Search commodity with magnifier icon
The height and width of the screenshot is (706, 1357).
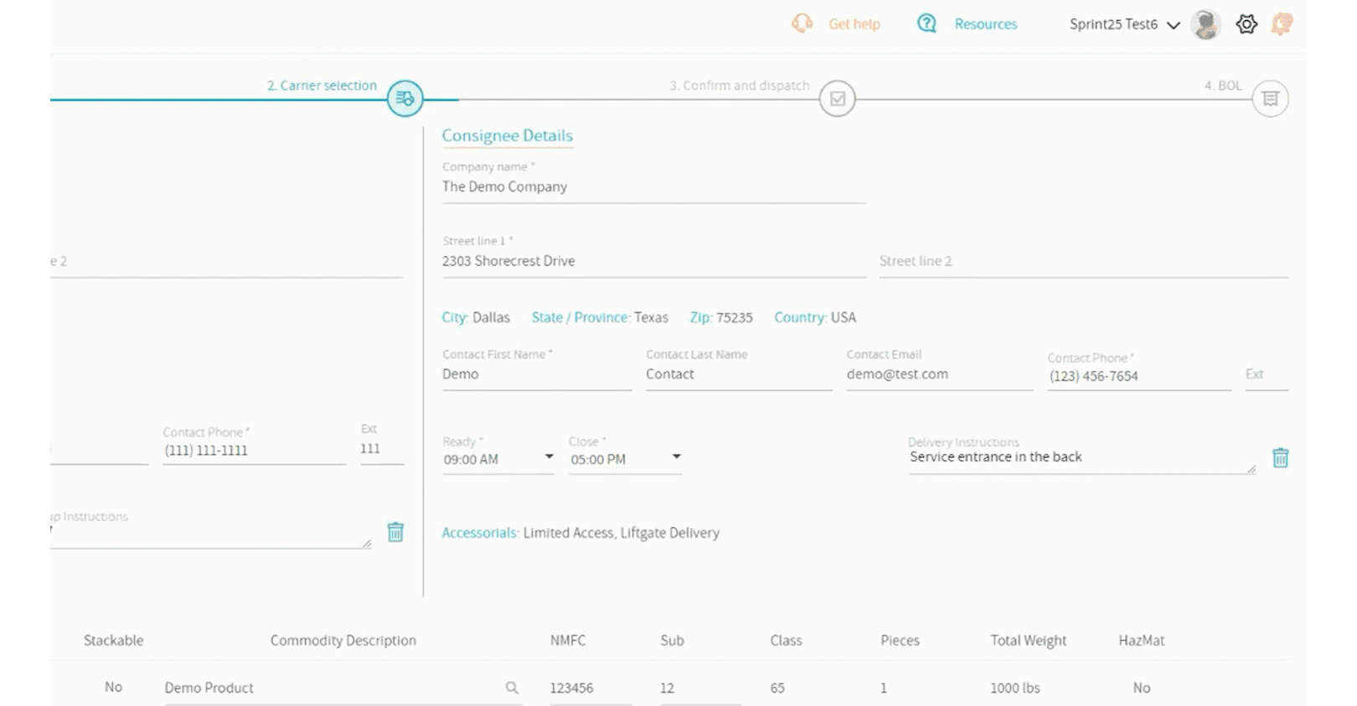(x=512, y=688)
